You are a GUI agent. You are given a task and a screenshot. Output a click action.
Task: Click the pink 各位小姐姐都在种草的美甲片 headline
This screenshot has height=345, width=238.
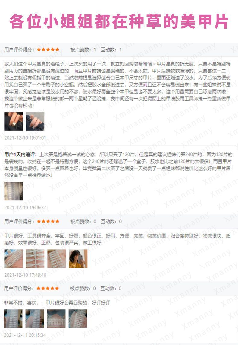(x=119, y=21)
